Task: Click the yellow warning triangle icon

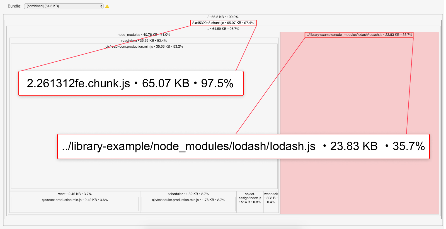Action: (107, 6)
